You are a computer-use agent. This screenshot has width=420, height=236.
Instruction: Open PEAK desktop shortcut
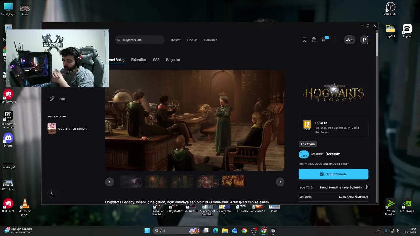(x=274, y=209)
